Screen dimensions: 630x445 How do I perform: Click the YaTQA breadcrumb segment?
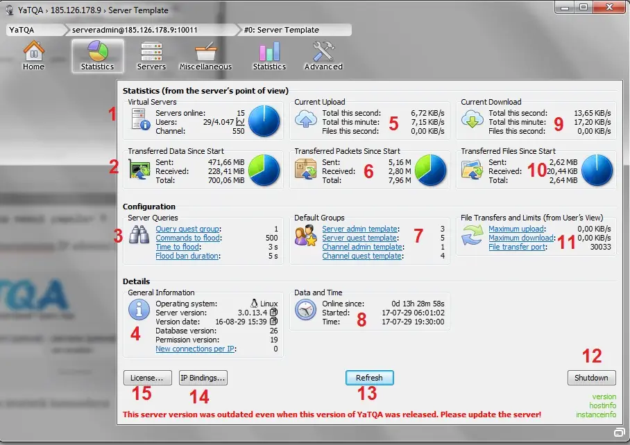(x=35, y=30)
